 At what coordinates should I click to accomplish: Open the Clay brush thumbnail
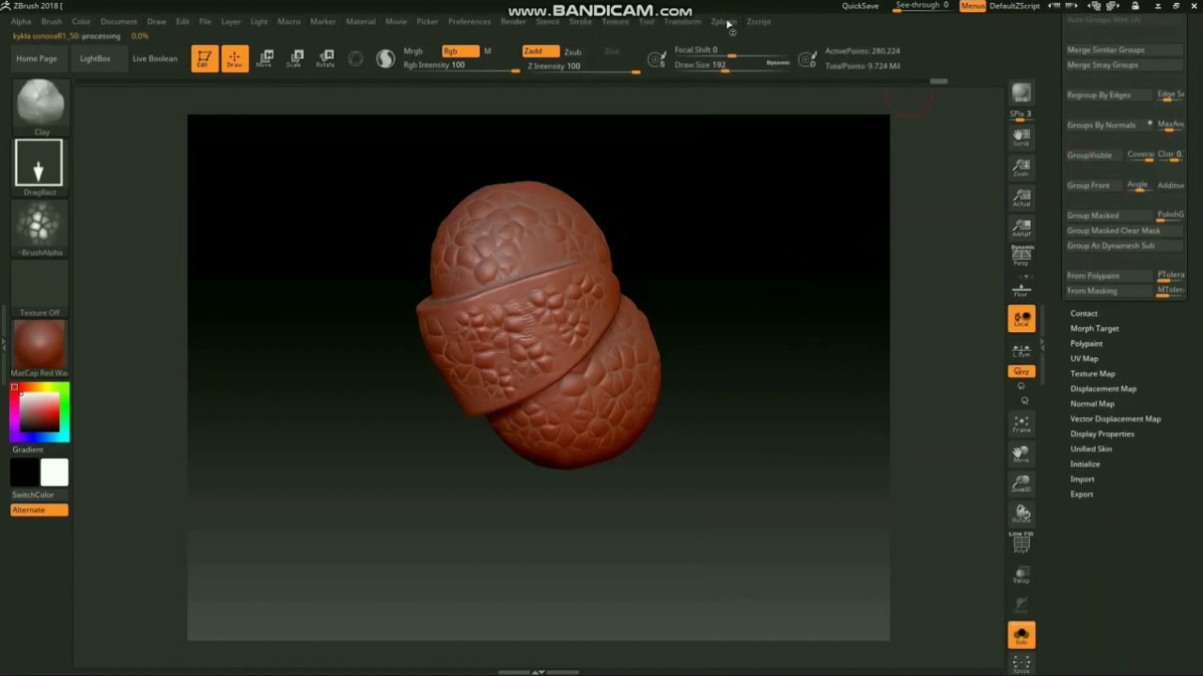[x=39, y=104]
